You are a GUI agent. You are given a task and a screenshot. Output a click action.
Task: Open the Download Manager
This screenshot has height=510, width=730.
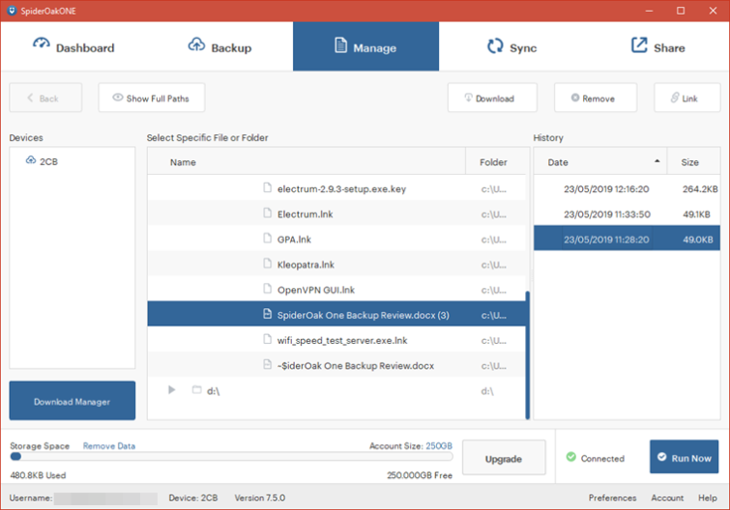pos(73,401)
